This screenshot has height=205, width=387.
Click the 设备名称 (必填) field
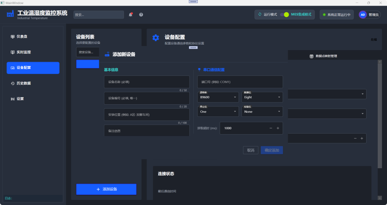pos(147,82)
